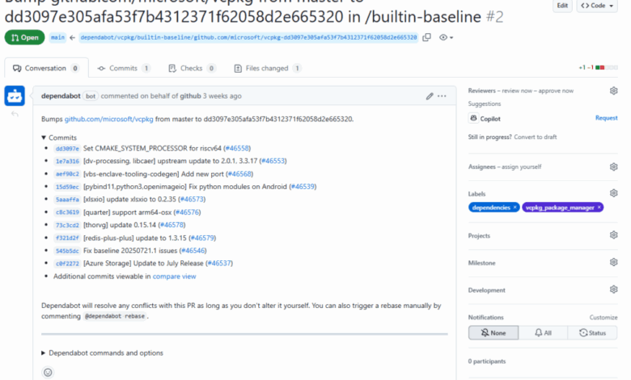The height and width of the screenshot is (380, 631).
Task: Open commit hash c0f2272
Action: click(67, 264)
